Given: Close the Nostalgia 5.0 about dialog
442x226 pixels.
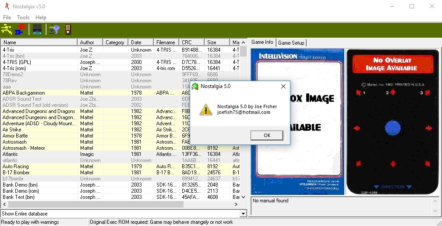Looking at the screenshot, I should click(x=283, y=86).
